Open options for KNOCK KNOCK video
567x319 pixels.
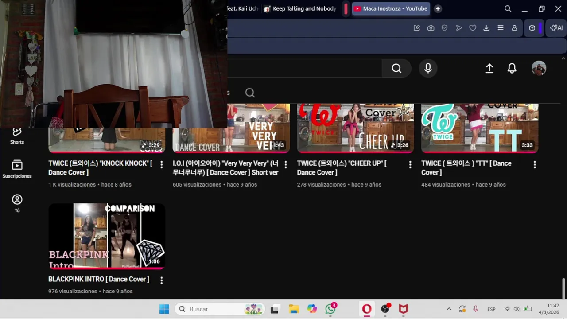[x=161, y=164]
